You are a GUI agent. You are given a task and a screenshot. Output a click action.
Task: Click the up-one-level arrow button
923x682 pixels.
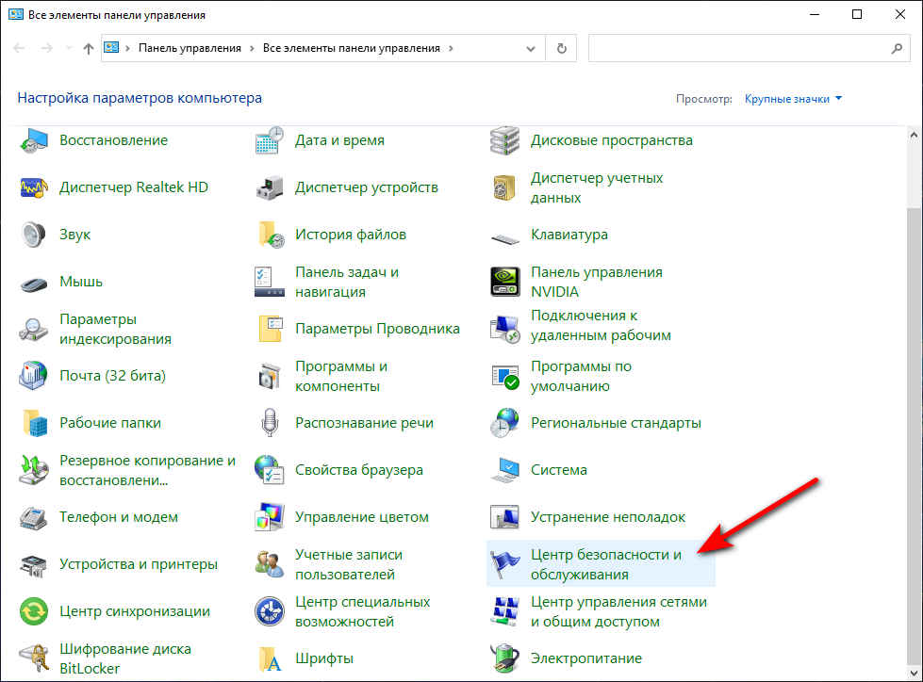tap(89, 48)
